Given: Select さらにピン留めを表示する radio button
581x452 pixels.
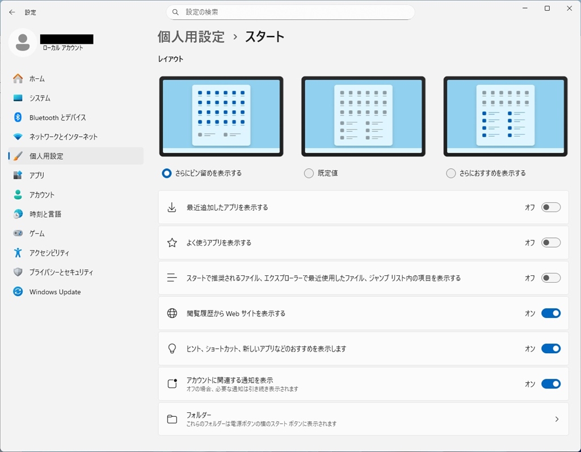Looking at the screenshot, I should (x=167, y=173).
